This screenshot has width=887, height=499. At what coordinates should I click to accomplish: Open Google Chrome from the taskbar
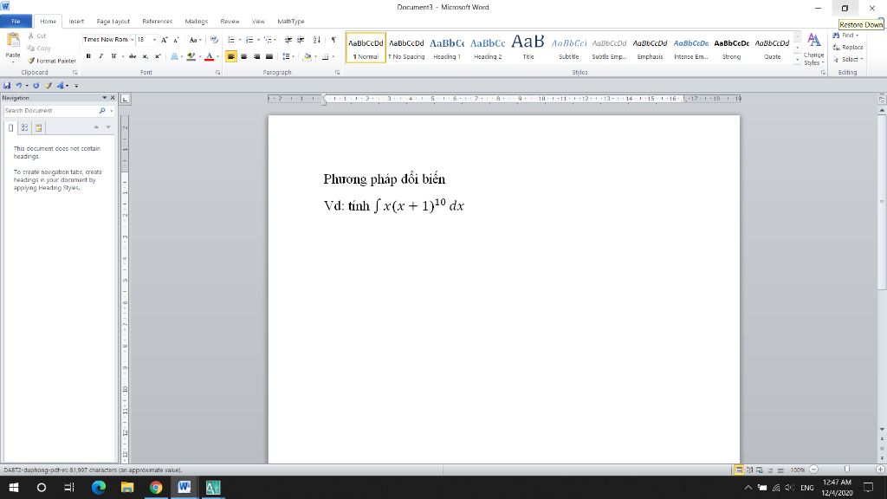pos(156,487)
